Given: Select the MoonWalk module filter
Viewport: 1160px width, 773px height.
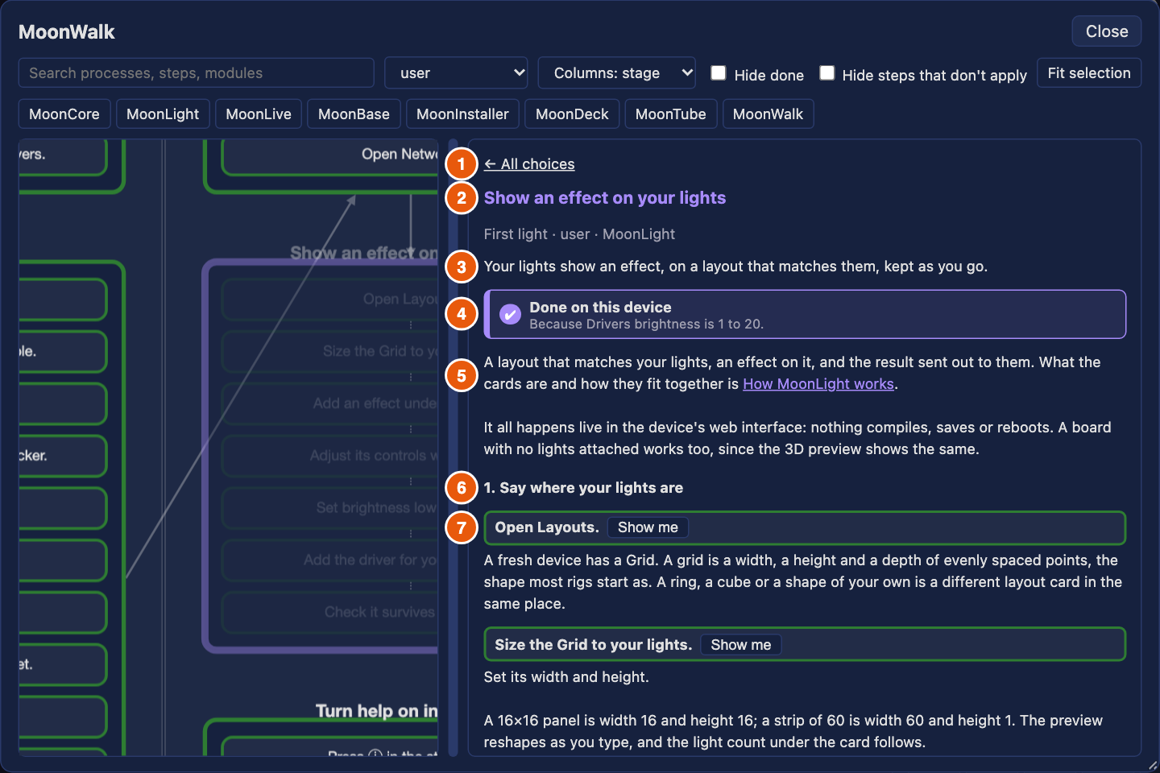Looking at the screenshot, I should coord(768,114).
